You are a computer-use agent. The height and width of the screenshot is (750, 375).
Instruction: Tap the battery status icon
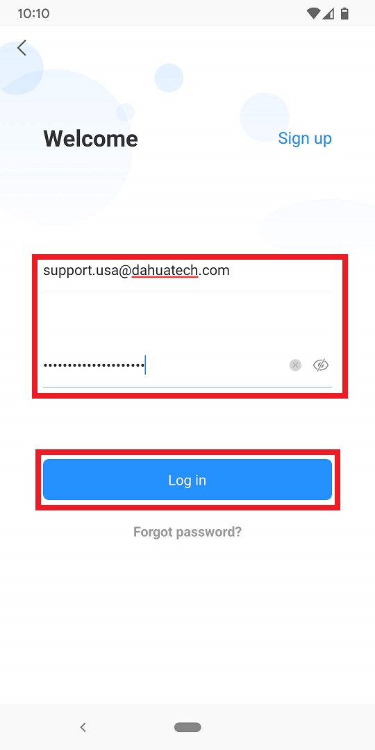344,13
